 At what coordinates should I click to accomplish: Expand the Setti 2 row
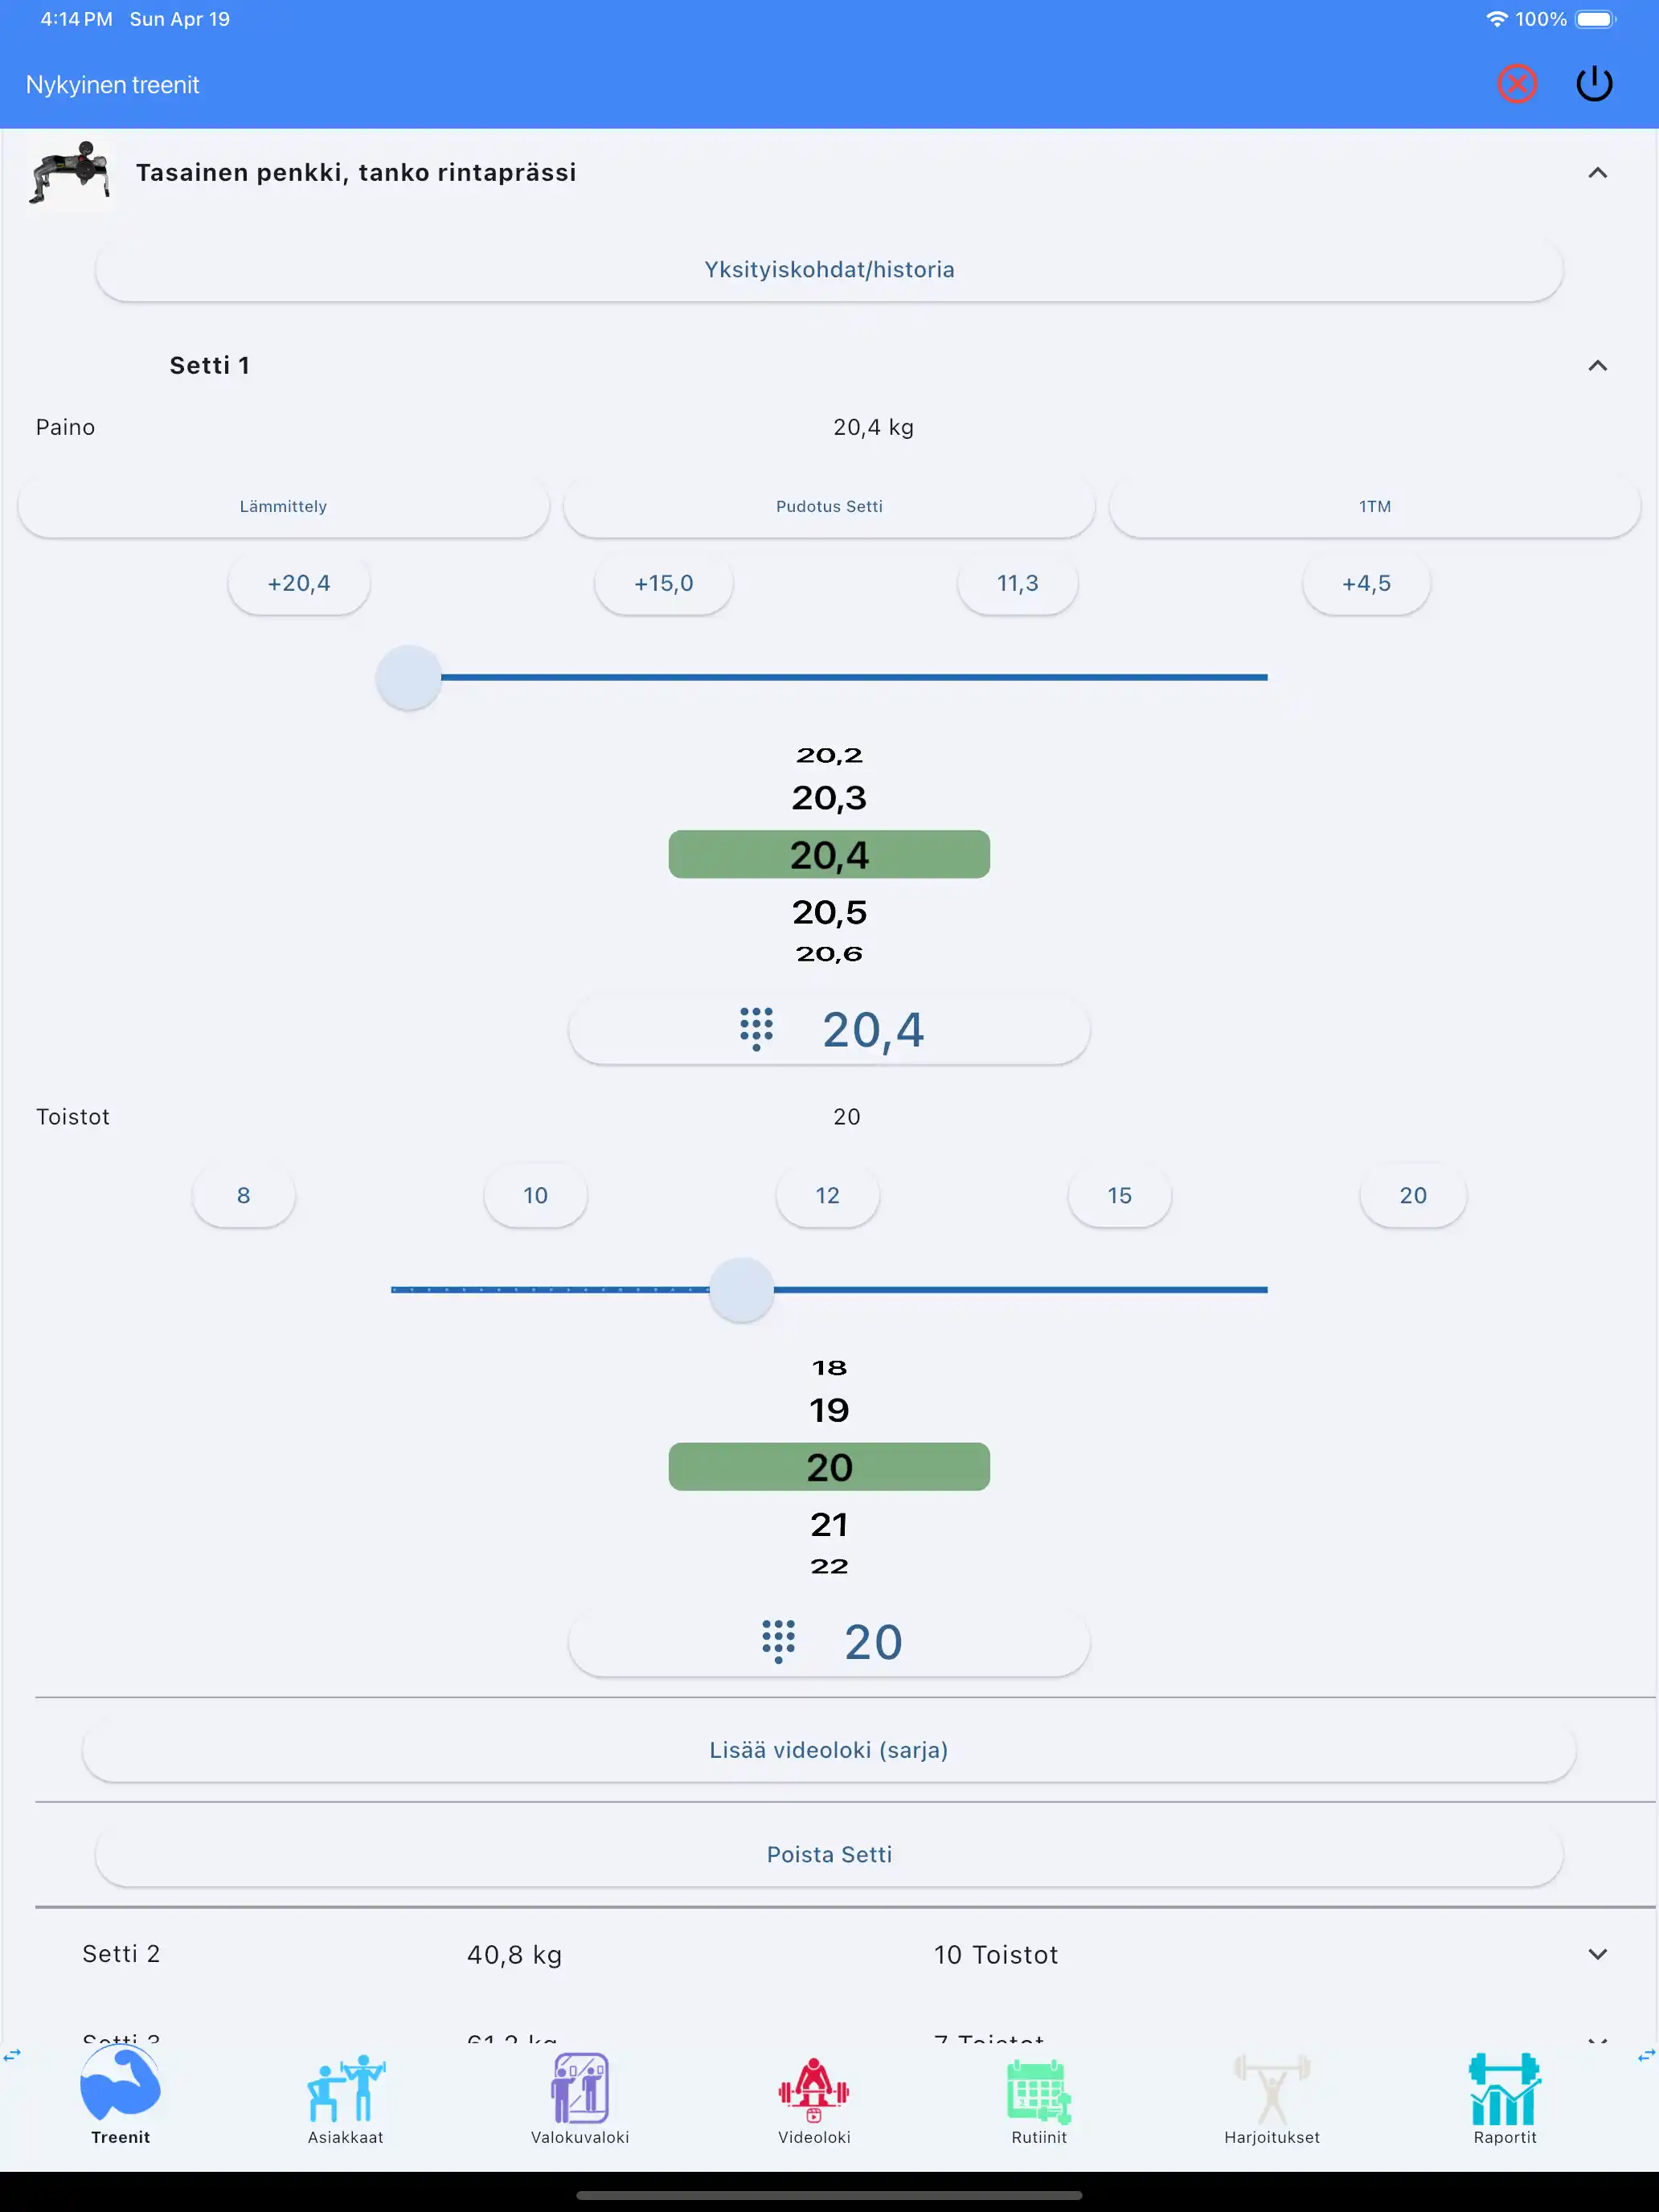click(x=1597, y=1954)
